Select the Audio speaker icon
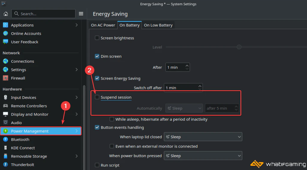 coord(5,122)
